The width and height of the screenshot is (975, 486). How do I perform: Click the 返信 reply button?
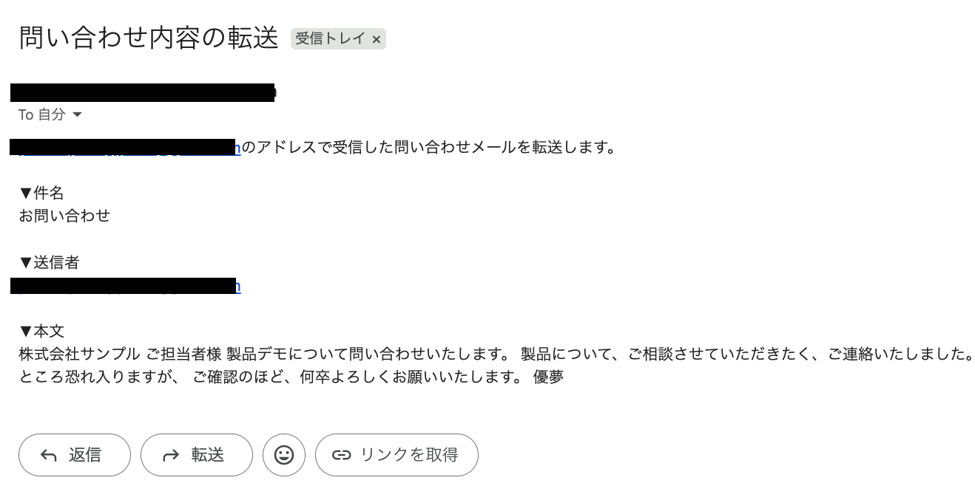click(x=74, y=455)
